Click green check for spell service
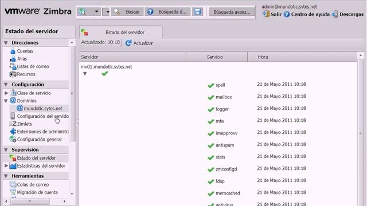The width and height of the screenshot is (367, 206). [210, 85]
